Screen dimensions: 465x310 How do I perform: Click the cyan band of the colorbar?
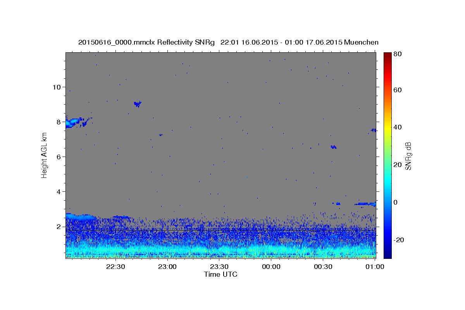(387, 180)
